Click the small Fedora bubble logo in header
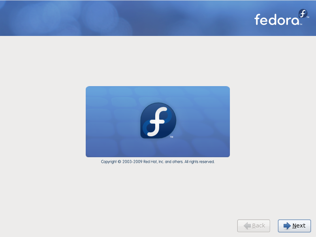 pos(303,14)
